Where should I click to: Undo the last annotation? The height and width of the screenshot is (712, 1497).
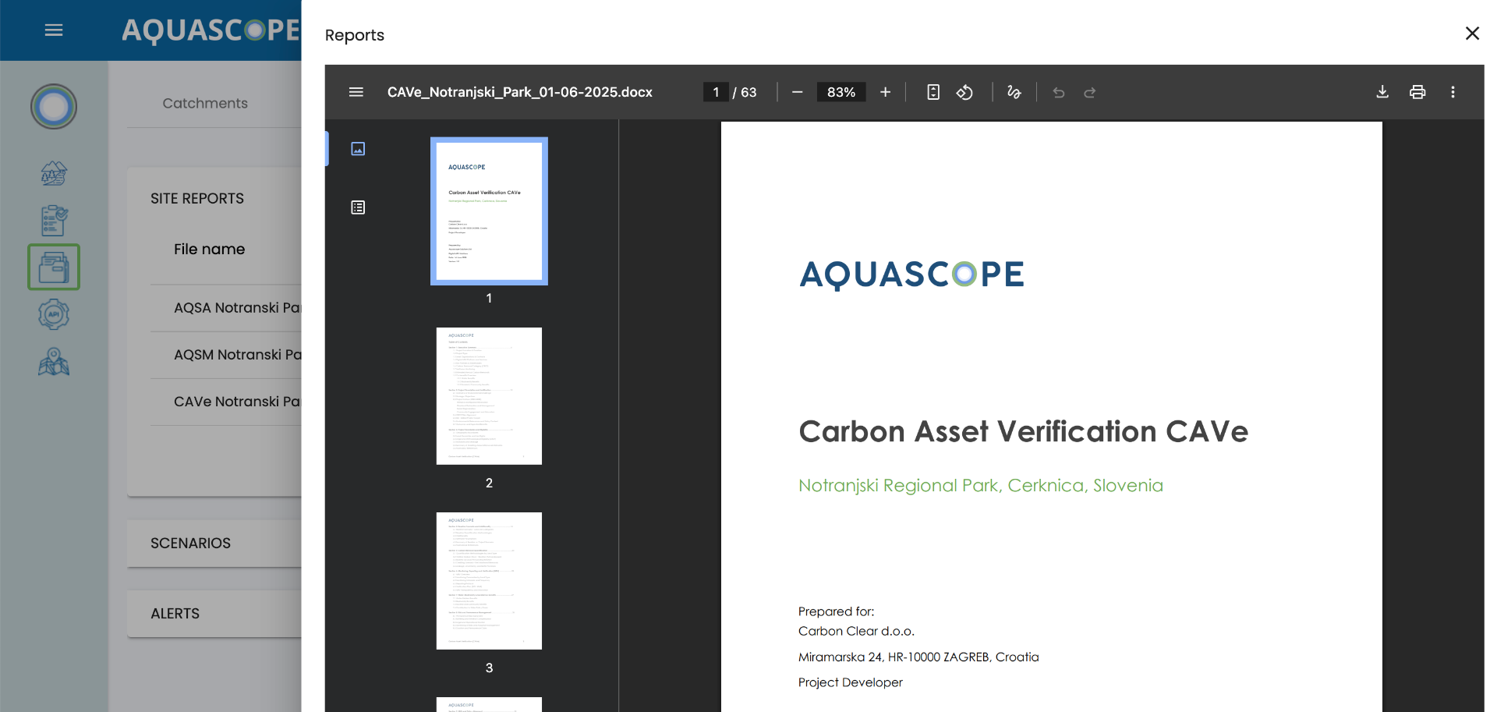[1058, 93]
